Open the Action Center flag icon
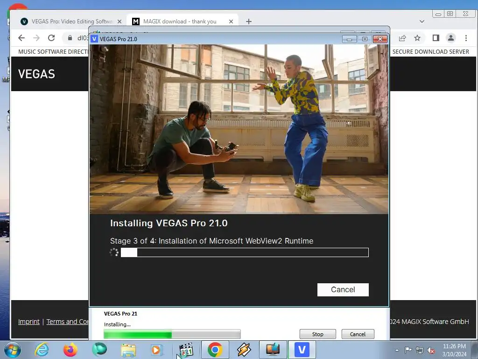 point(408,350)
